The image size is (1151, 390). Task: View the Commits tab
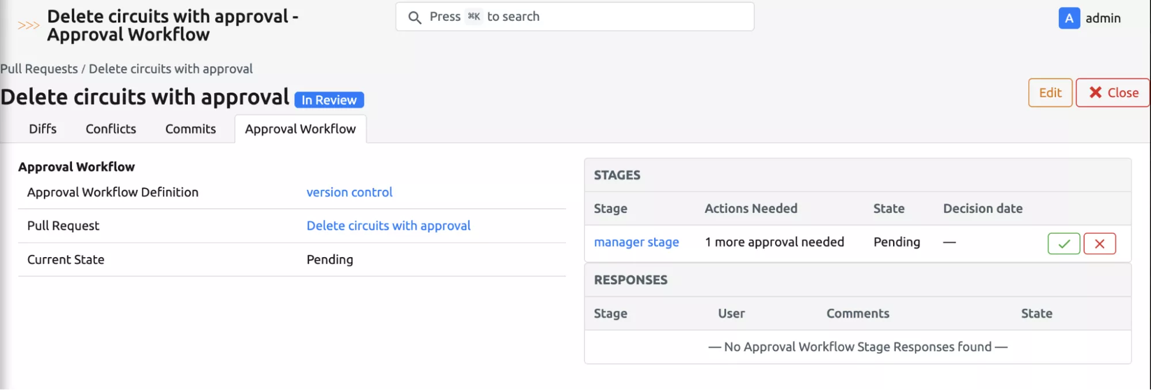(191, 129)
